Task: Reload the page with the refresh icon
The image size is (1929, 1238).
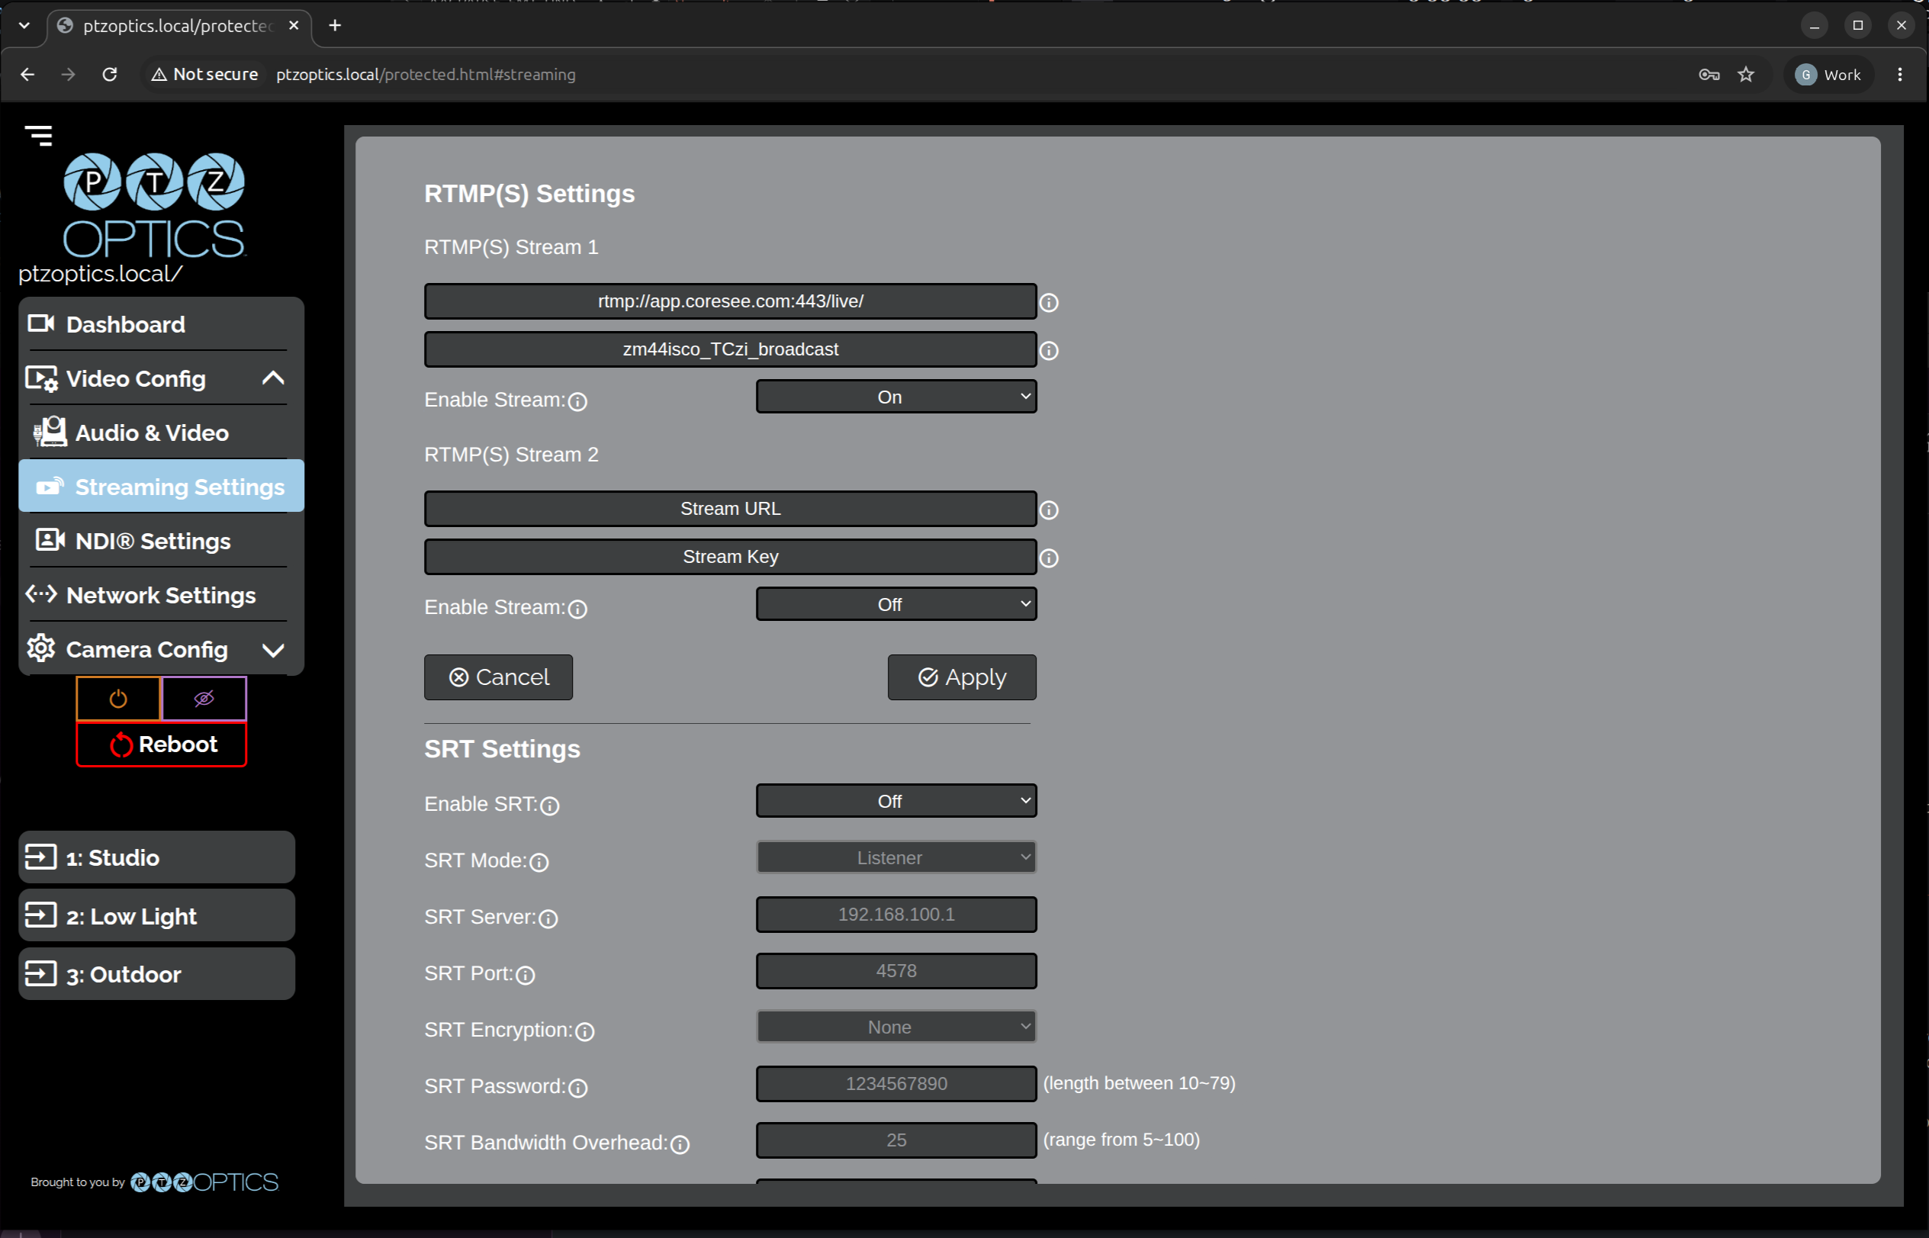Action: (x=110, y=74)
